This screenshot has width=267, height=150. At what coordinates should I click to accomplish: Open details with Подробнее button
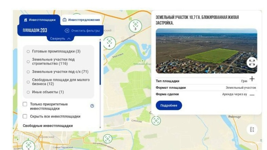[169, 105]
